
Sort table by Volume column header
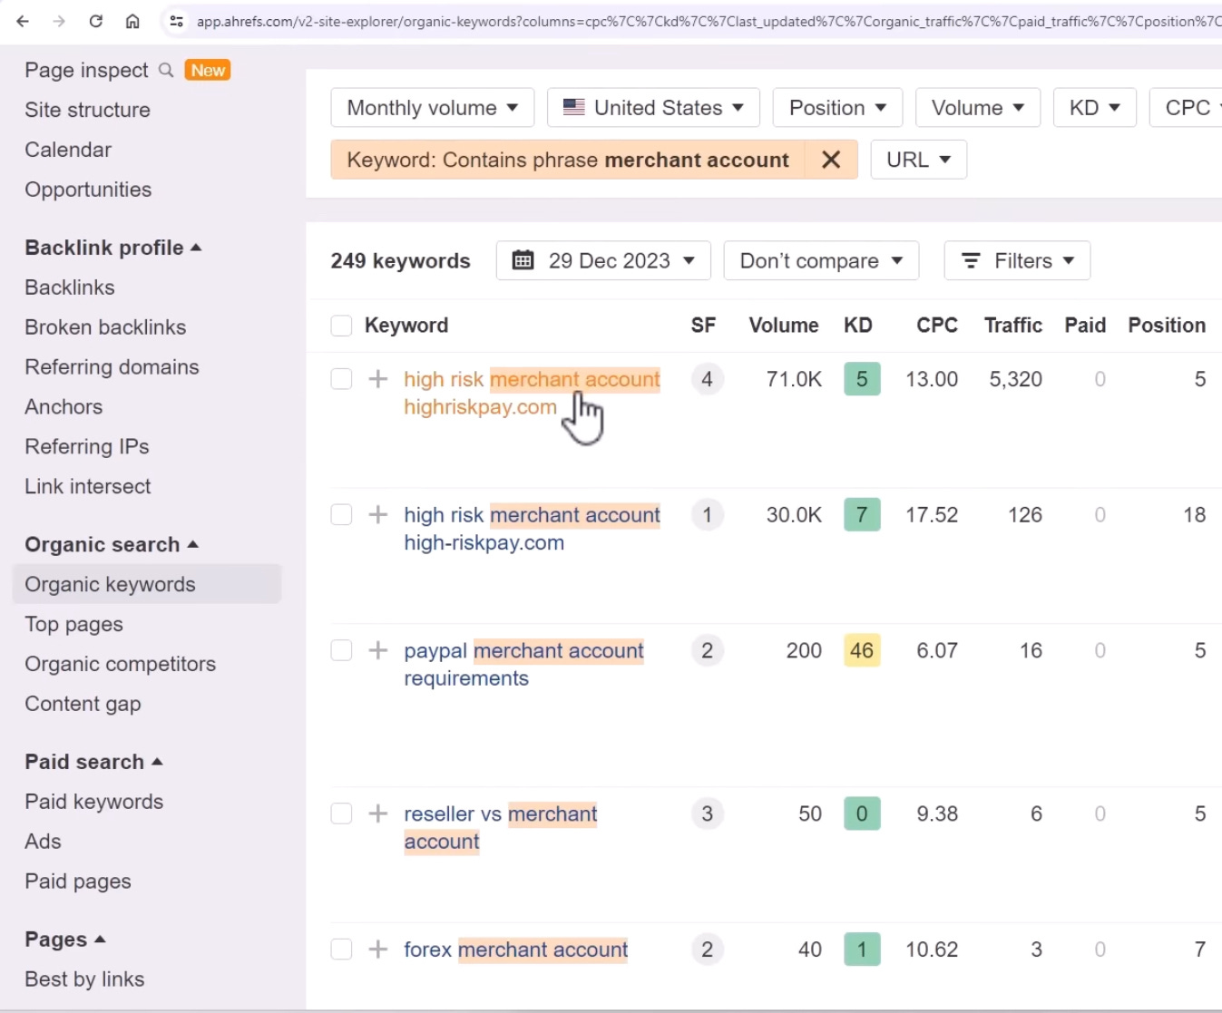(x=784, y=326)
